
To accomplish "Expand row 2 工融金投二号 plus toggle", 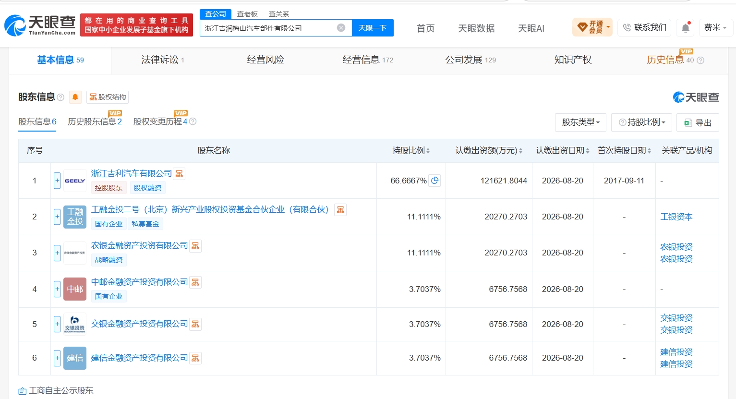I will tap(57, 217).
